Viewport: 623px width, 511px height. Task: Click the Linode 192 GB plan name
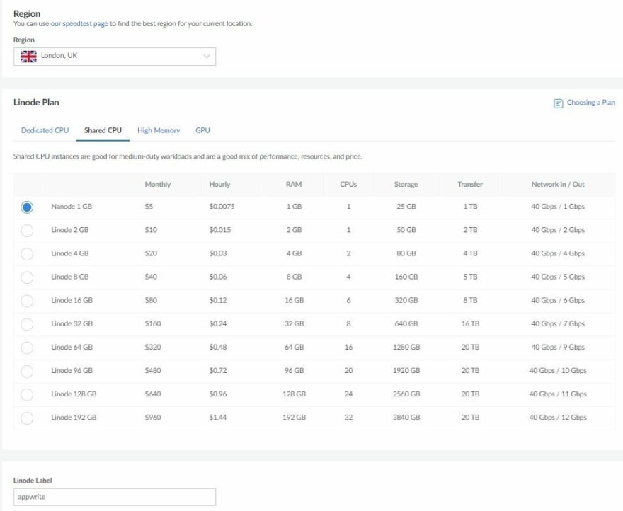[x=74, y=418]
